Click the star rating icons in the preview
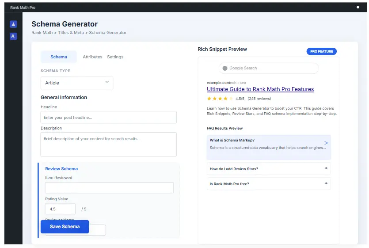This screenshot has height=248, width=369. 220,99
